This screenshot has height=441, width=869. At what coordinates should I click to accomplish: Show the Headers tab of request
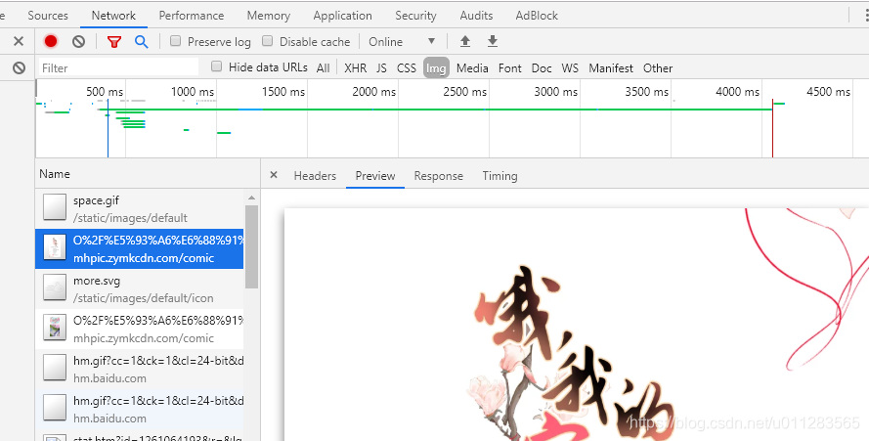[x=315, y=176]
